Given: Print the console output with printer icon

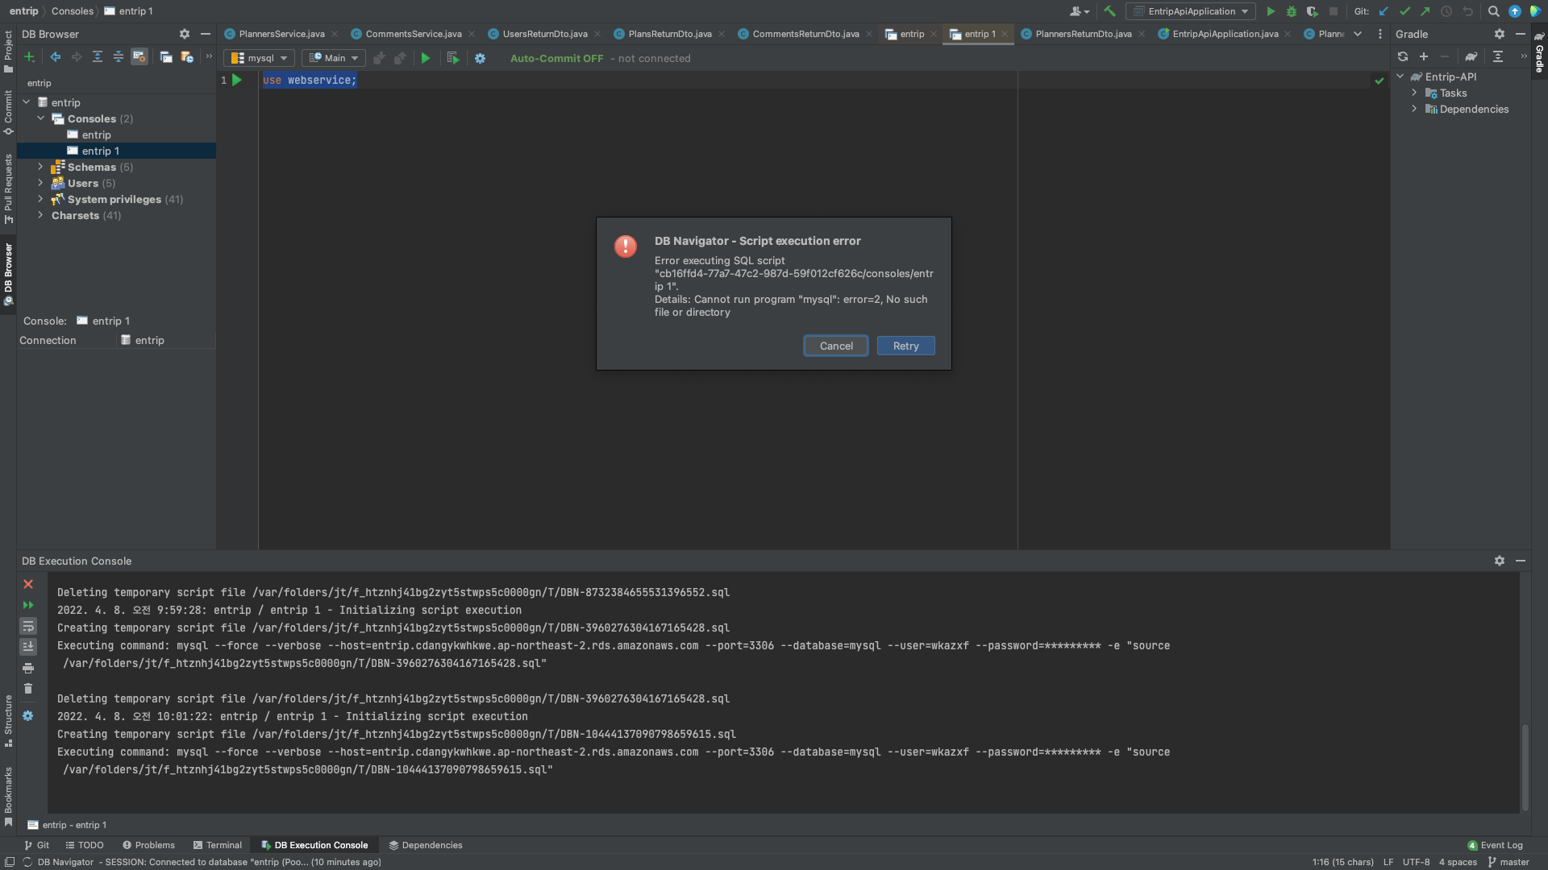Looking at the screenshot, I should coord(28,668).
